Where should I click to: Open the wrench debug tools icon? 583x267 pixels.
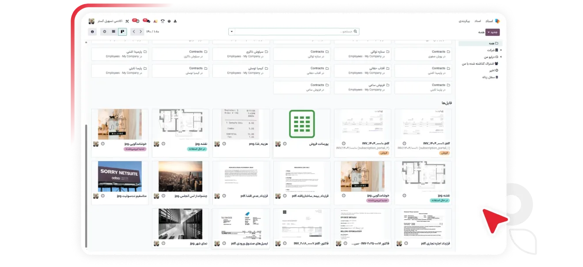click(x=127, y=21)
